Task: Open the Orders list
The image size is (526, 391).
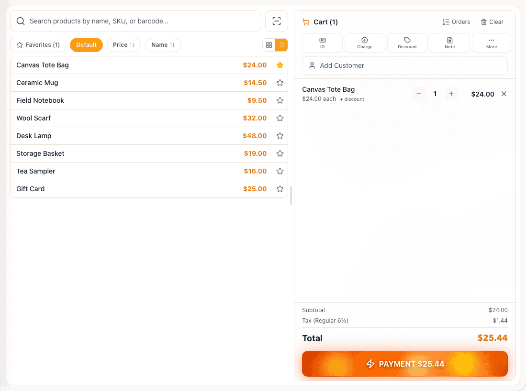Action: [456, 22]
